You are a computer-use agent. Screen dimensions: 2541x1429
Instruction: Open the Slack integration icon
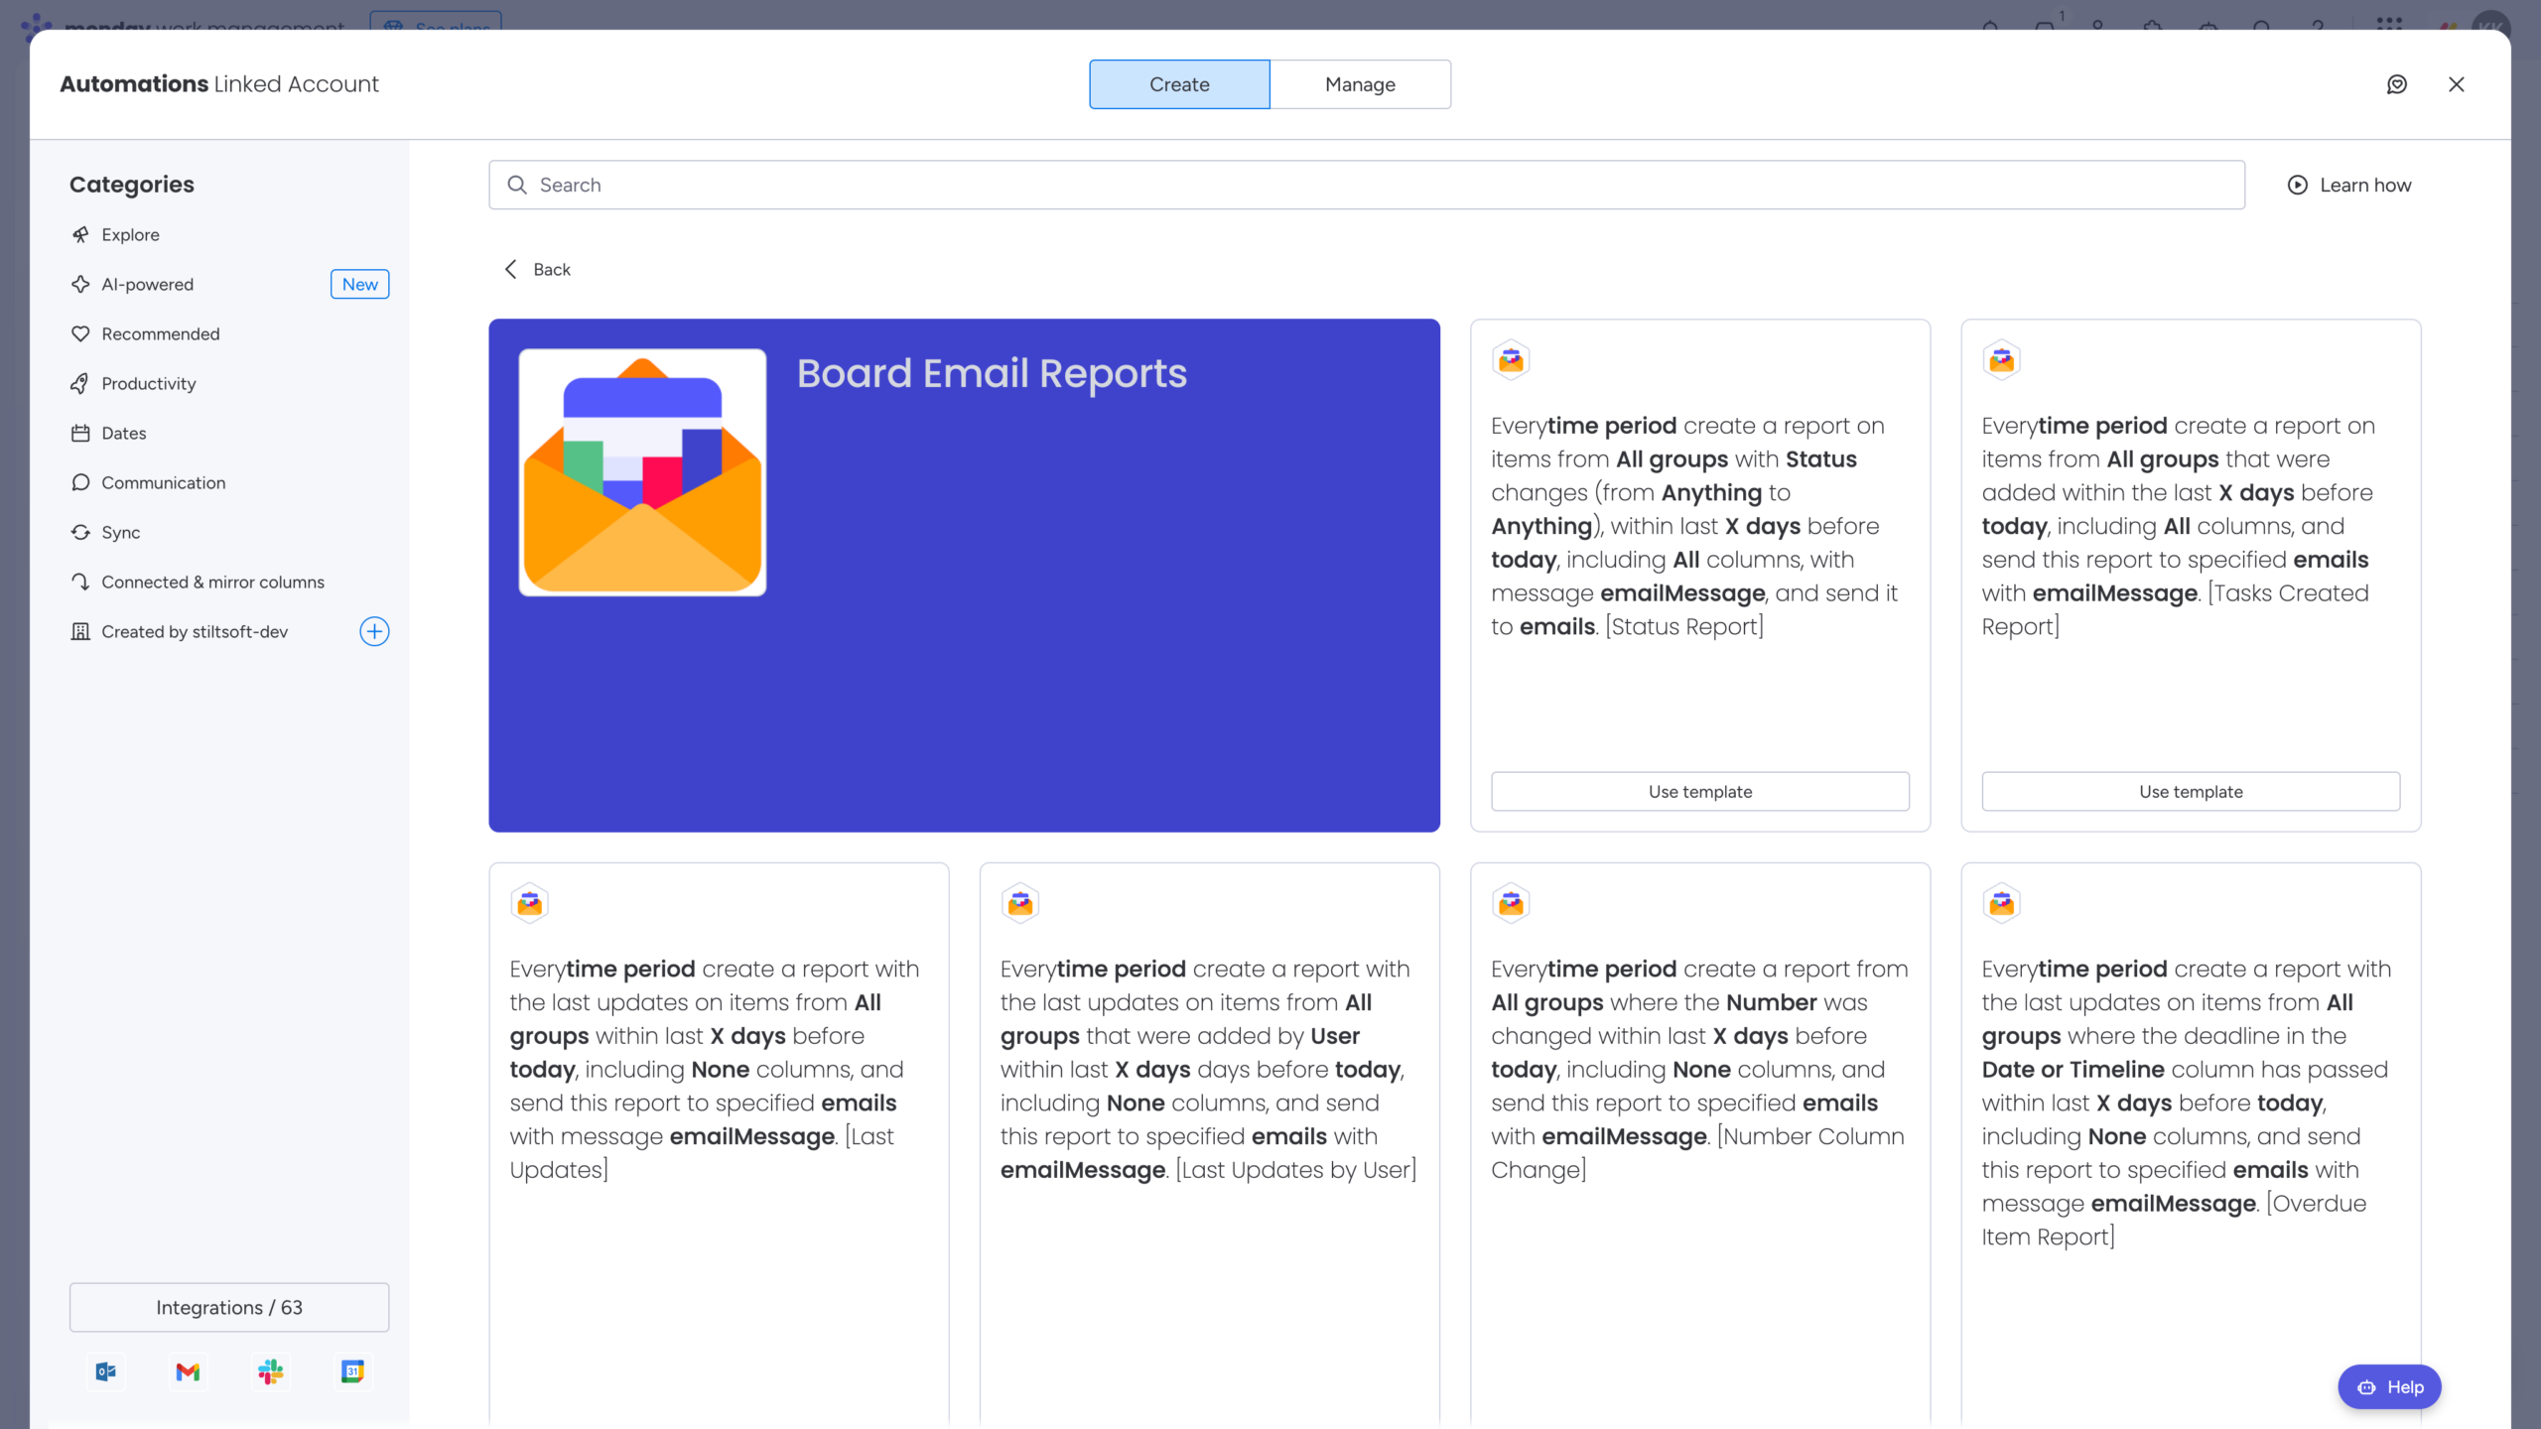tap(271, 1371)
